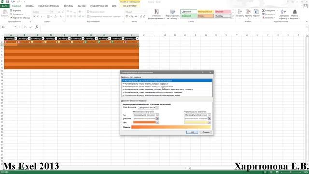Image resolution: width=309 pixels, height=174 pixels.
Task: Open the ФАЙЛ (File) tab
Action: click(x=4, y=6)
